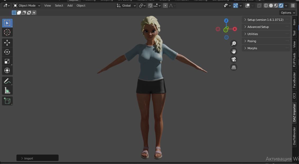The width and height of the screenshot is (299, 164).
Task: Choose the Intersect selection mode icon
Action: click(34, 13)
